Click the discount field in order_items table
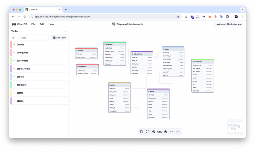Viewport: 255px width, 150px height. [142, 73]
